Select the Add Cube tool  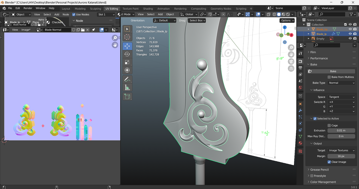click(127, 97)
